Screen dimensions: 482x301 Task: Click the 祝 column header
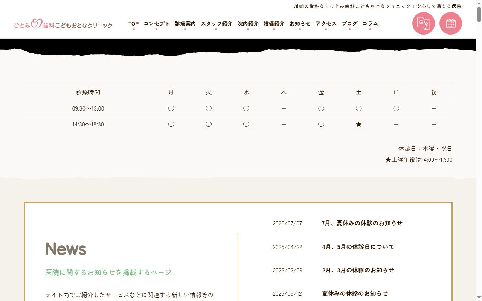pyautogui.click(x=434, y=92)
